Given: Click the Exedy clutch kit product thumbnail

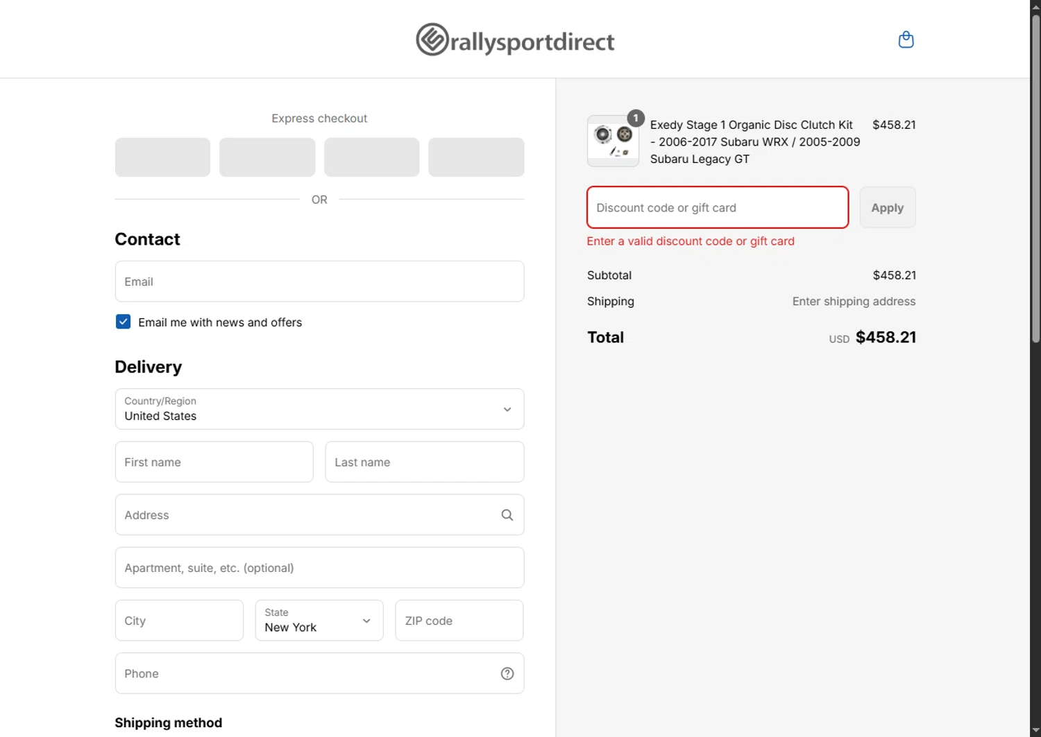Looking at the screenshot, I should pos(613,141).
